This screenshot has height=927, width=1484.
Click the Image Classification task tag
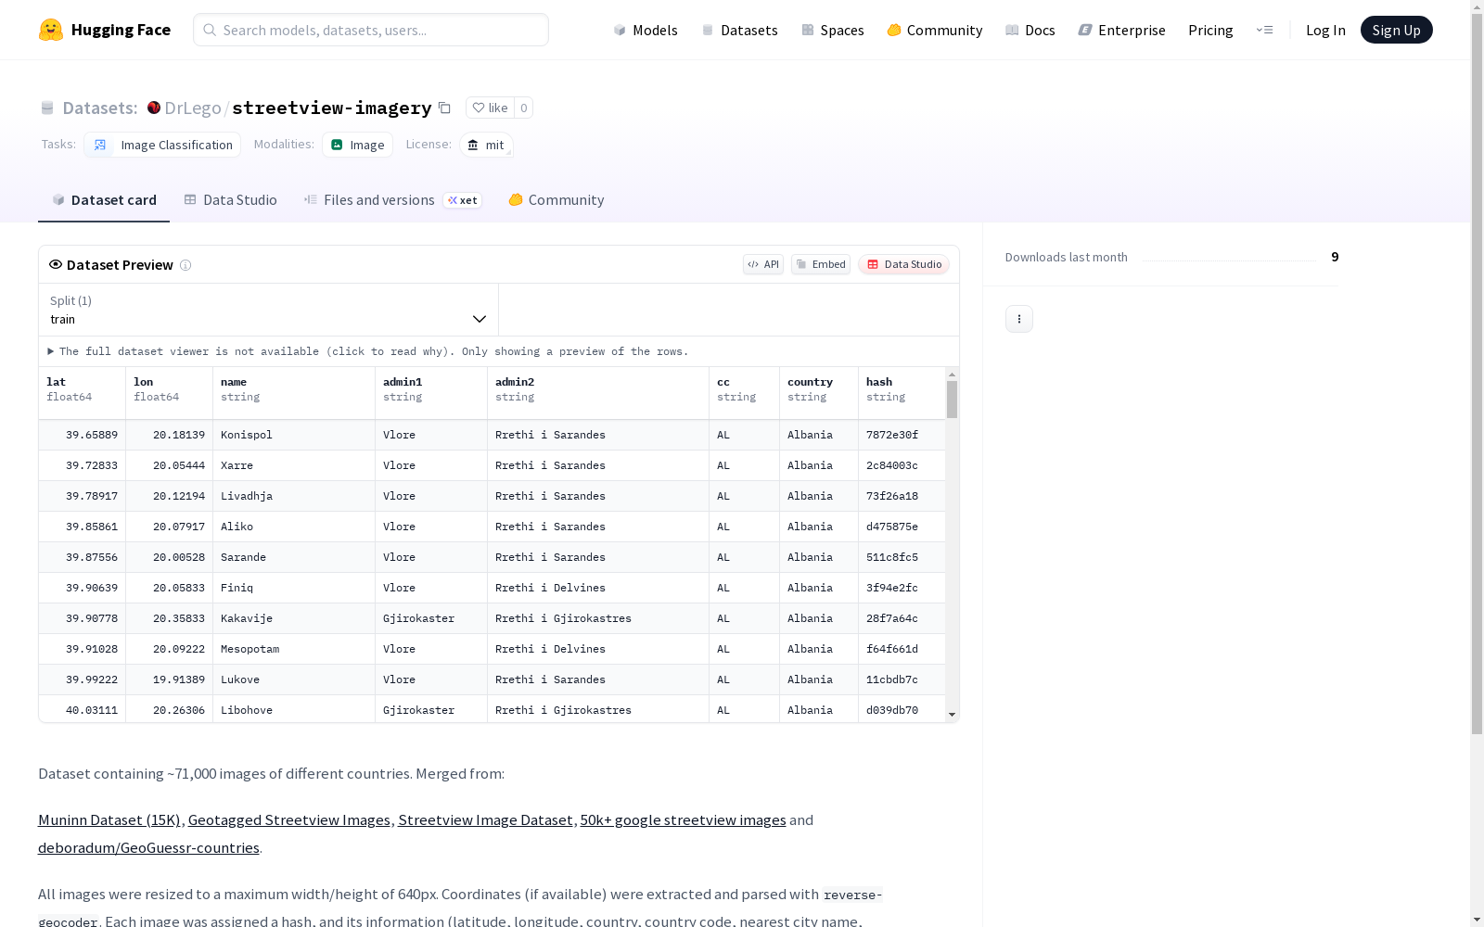coord(162,145)
